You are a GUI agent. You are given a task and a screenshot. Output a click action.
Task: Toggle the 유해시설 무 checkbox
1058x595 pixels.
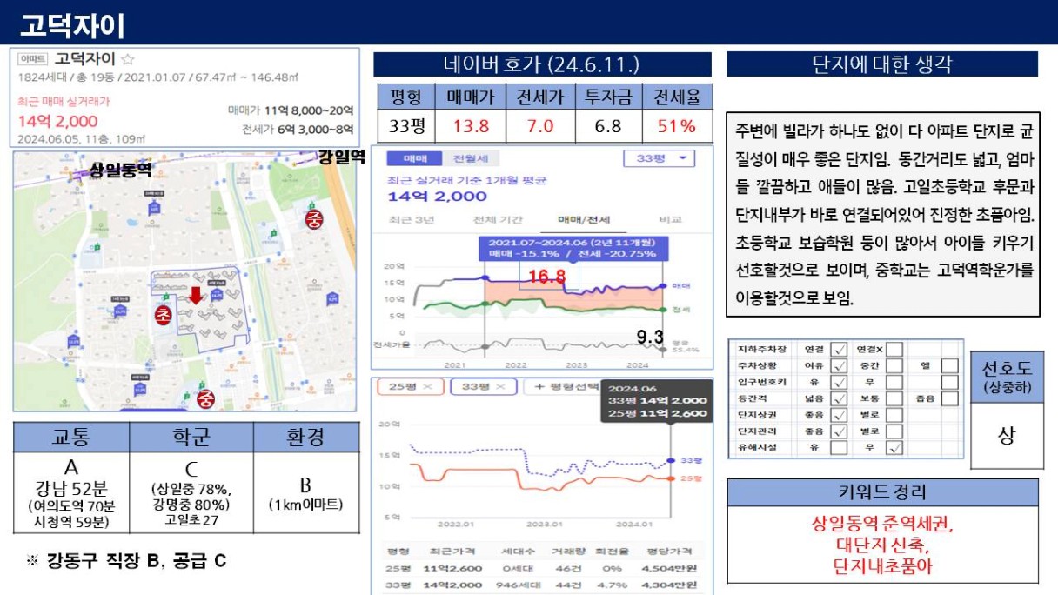tap(894, 448)
